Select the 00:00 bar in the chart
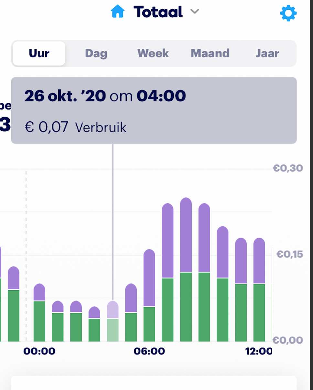The width and height of the screenshot is (313, 390). [x=39, y=313]
